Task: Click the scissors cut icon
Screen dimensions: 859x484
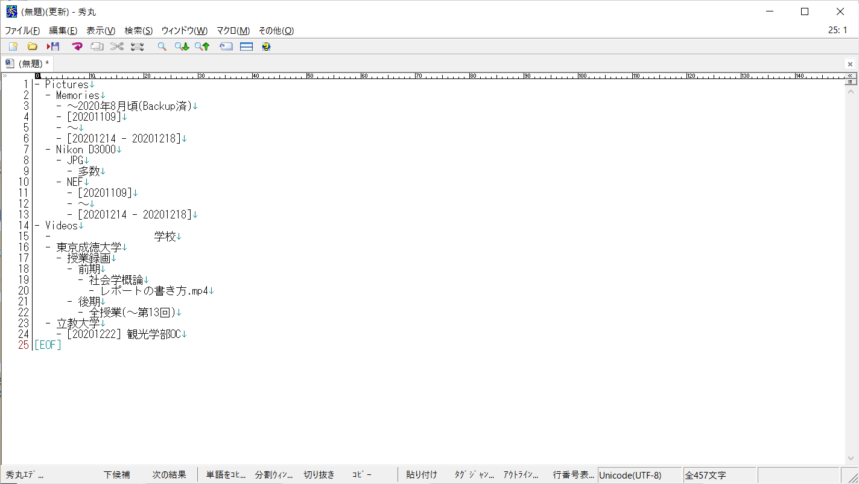Action: point(116,46)
